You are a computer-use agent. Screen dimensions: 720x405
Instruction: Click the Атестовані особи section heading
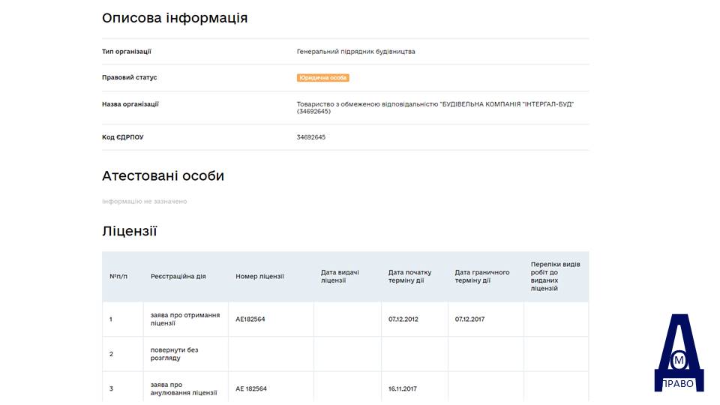163,175
